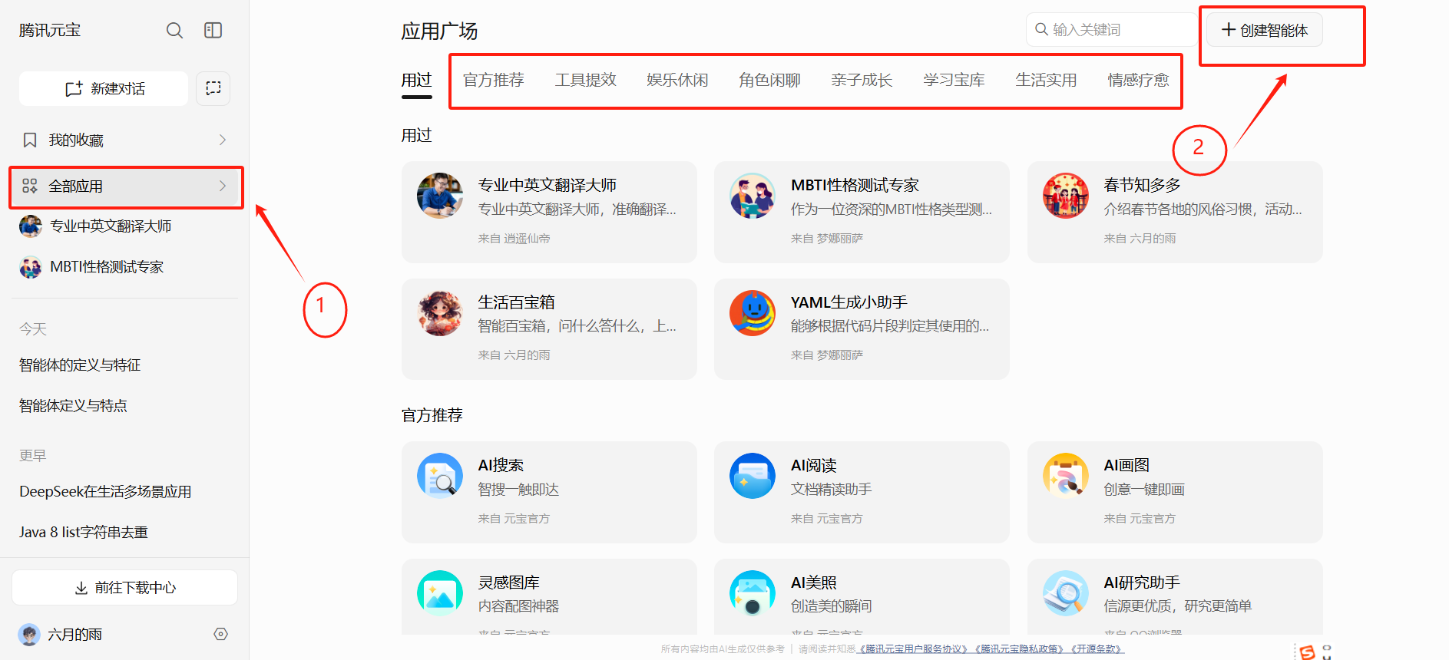Click the 生活百宝箱 card avatar
Screen dimensions: 1449x660
[x=440, y=313]
